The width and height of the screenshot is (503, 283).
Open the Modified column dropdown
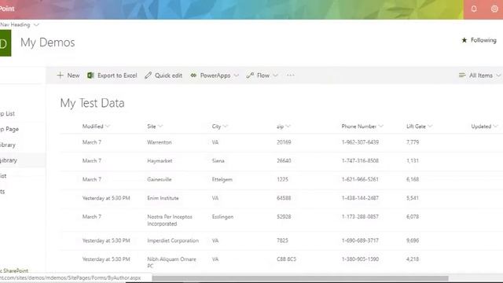[x=108, y=127]
